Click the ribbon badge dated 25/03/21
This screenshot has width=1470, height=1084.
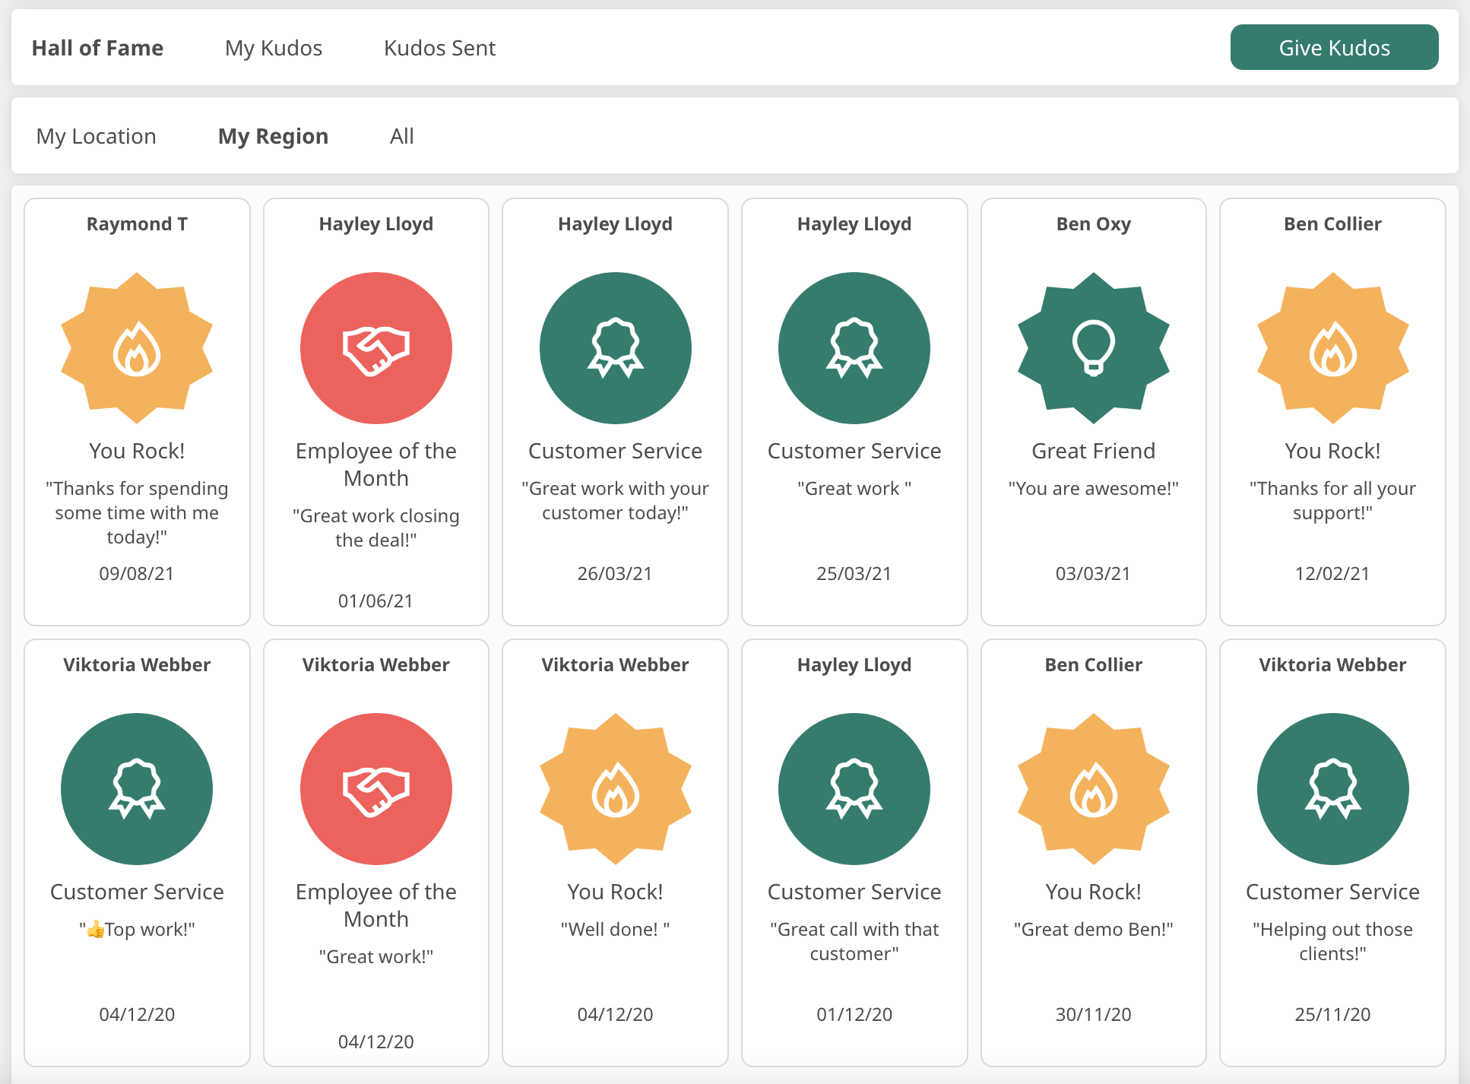pos(854,348)
